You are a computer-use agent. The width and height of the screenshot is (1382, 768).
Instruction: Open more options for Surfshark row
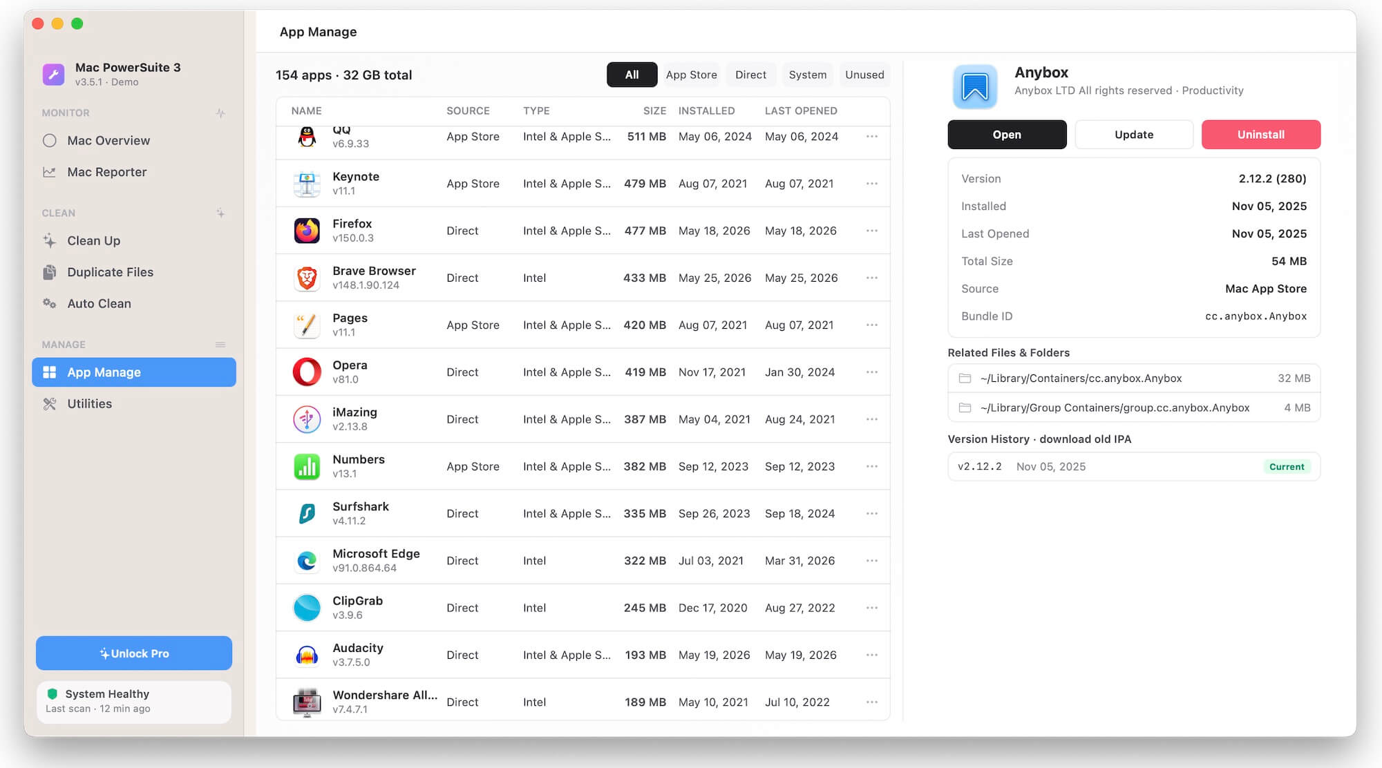[x=872, y=513]
